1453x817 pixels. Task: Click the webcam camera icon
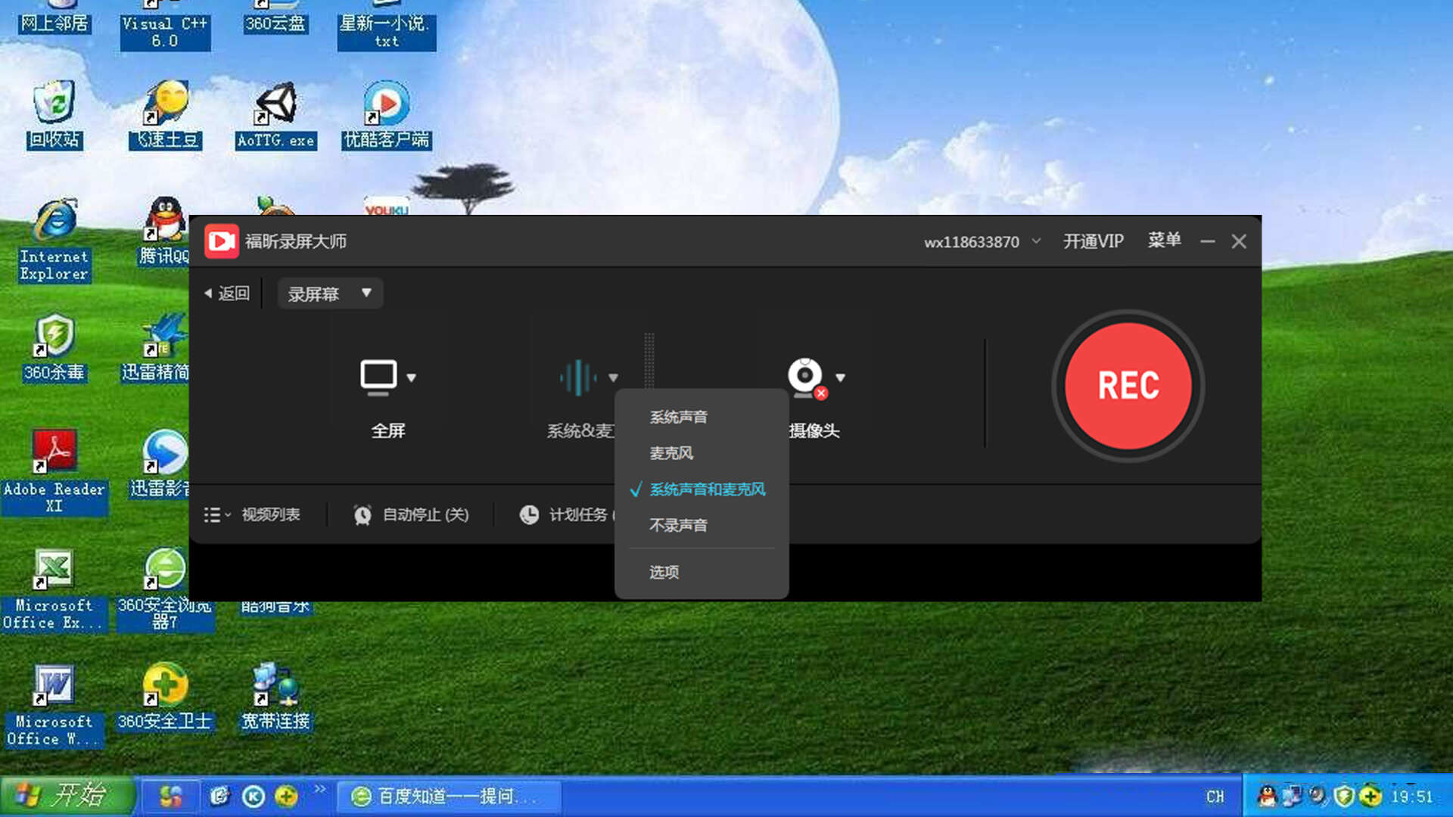click(807, 377)
